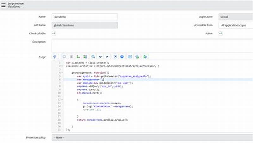Click the script debugger toolbar icon
The height and width of the screenshot is (143, 253).
[137, 57]
